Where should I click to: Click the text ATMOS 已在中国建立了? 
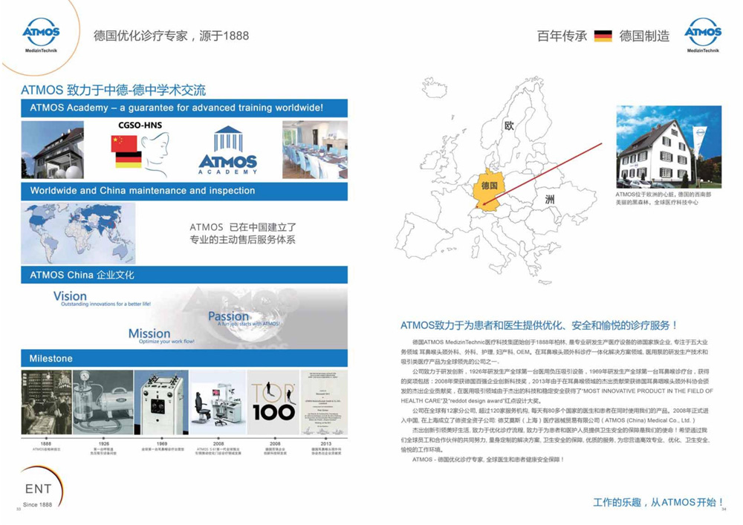point(243,227)
